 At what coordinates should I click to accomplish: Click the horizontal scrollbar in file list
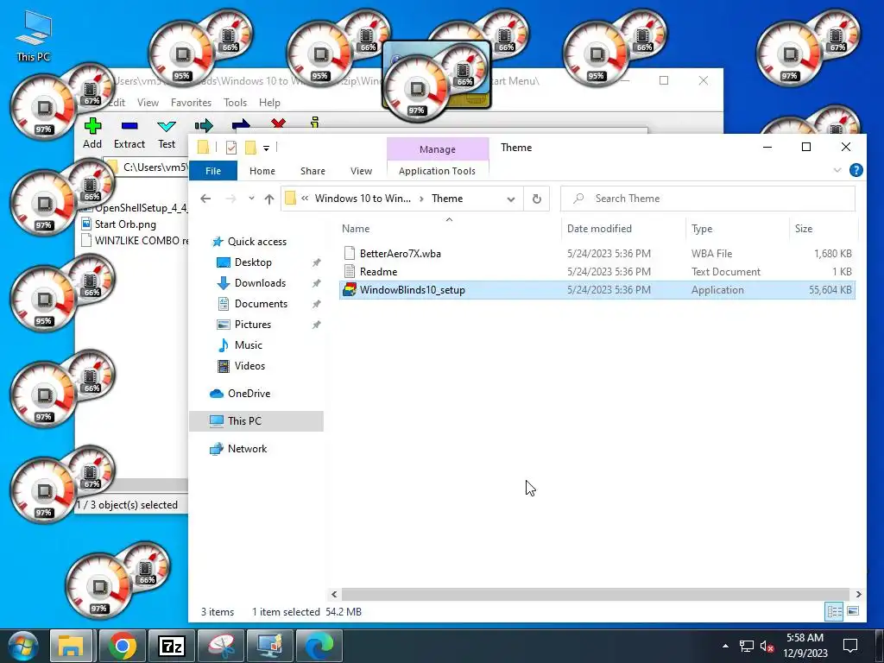coord(596,594)
